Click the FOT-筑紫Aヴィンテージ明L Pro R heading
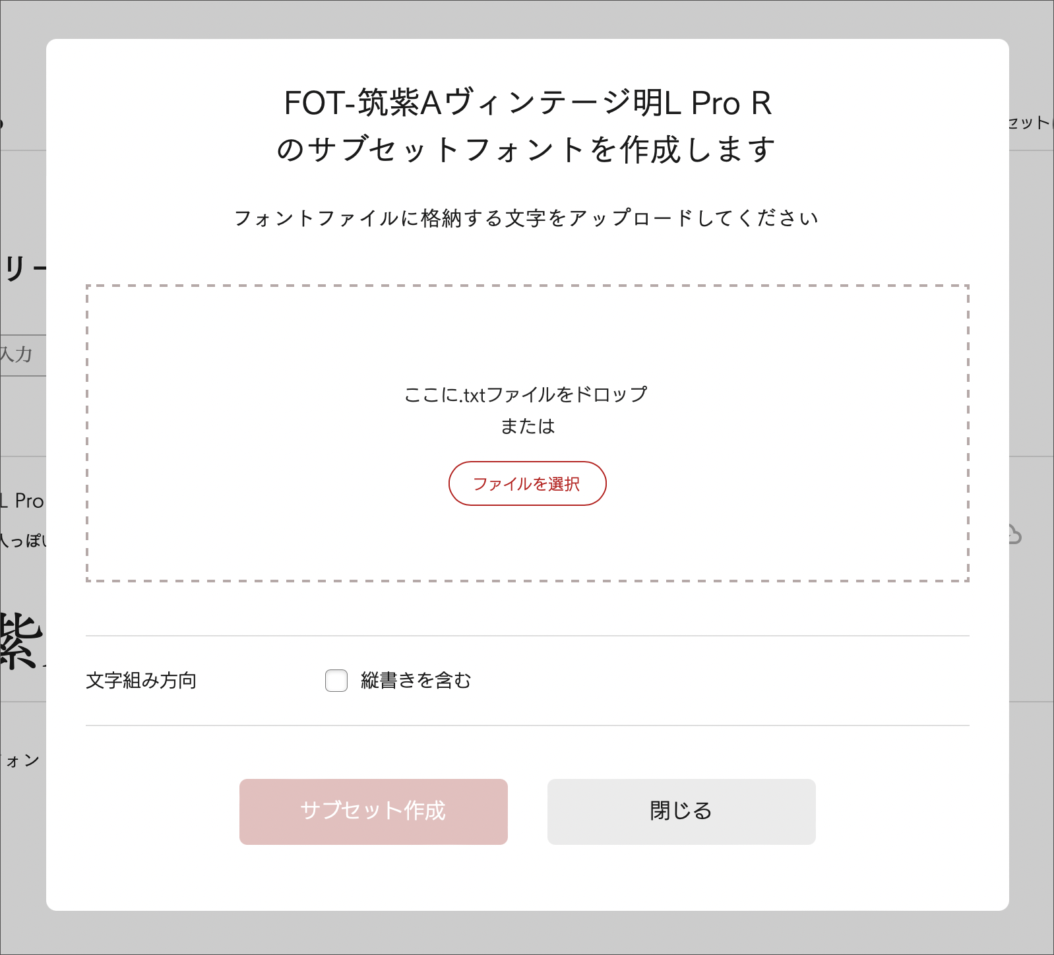Image resolution: width=1054 pixels, height=955 pixels. (x=527, y=103)
